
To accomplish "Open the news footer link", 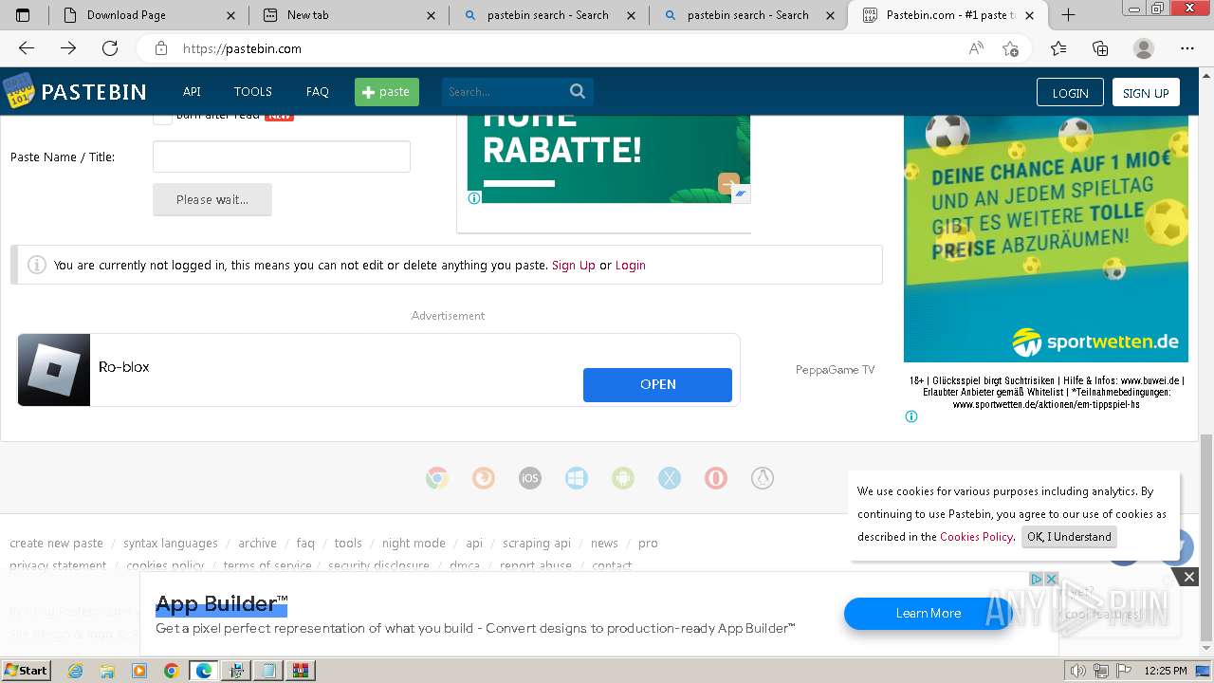I will 604,544.
